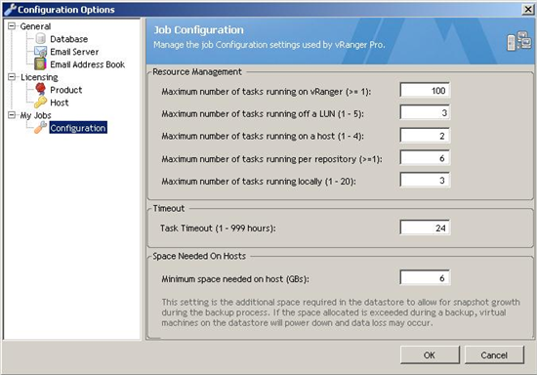Click 'Maximum number of tasks running off a LUN' label
Image resolution: width=537 pixels, height=375 pixels.
[263, 113]
